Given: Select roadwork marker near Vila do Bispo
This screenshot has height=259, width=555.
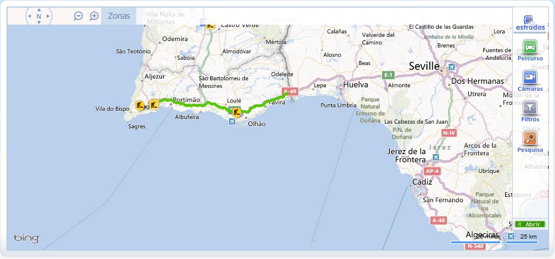Looking at the screenshot, I should click(x=140, y=105).
